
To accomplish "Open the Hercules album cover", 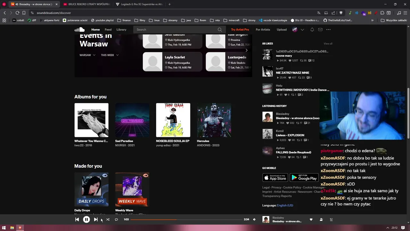I will click(x=214, y=120).
